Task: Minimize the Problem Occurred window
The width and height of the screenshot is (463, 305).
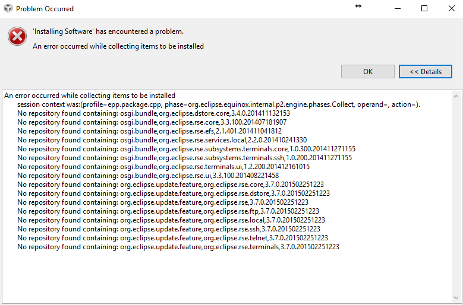Action: 398,9
